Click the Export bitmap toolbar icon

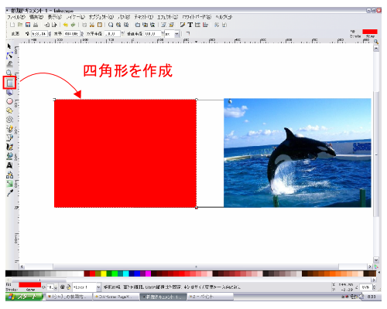[x=54, y=25]
